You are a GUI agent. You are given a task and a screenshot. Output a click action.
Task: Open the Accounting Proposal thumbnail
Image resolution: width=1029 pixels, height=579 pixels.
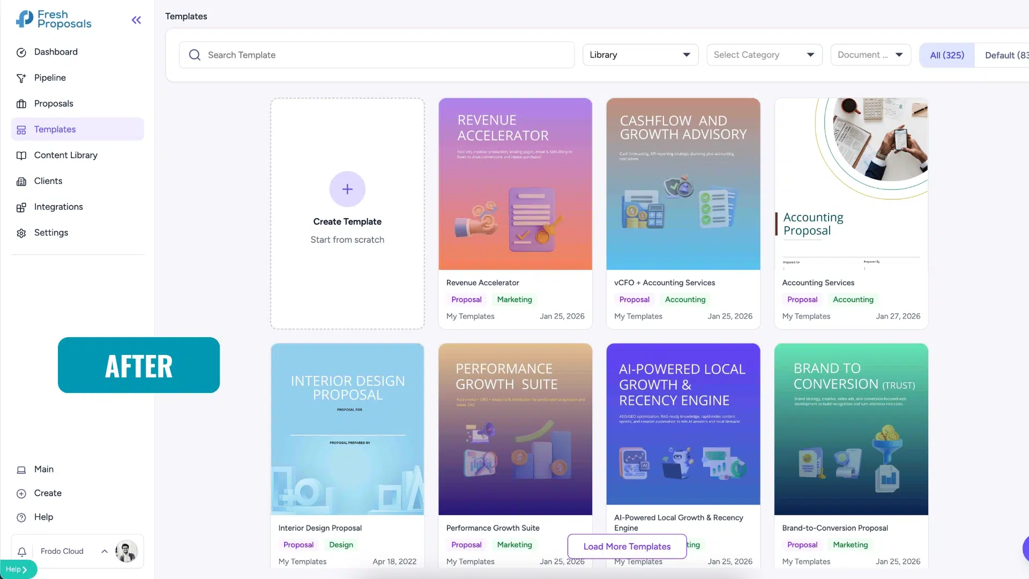(851, 184)
